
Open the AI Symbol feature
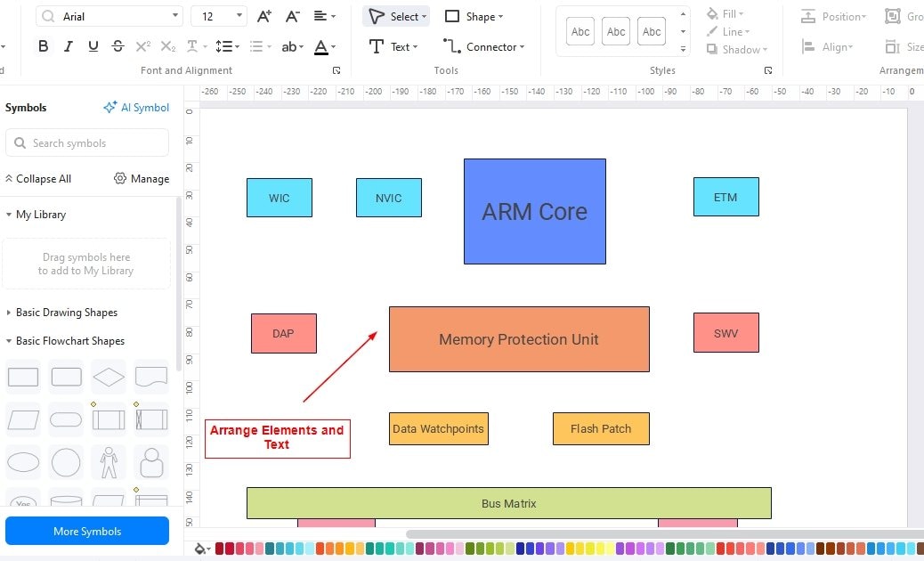tap(135, 107)
